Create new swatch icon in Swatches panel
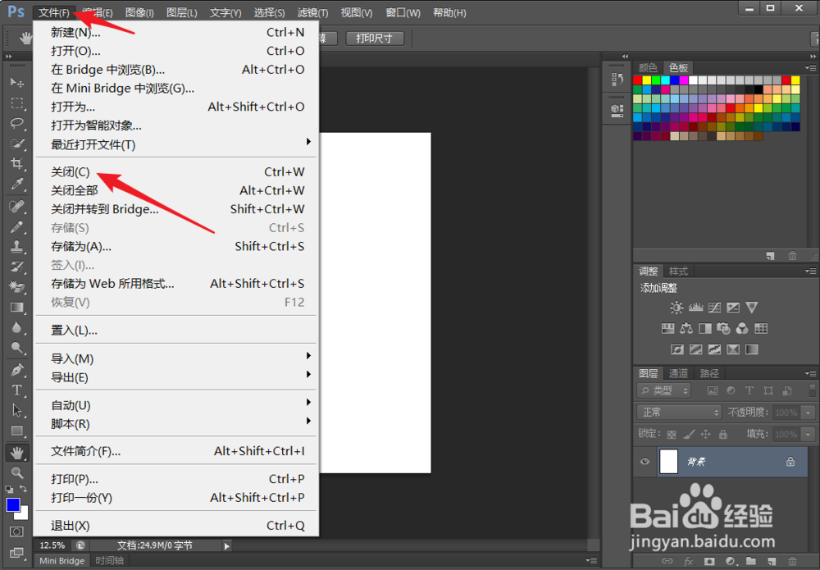Viewport: 820px width, 570px height. (770, 256)
